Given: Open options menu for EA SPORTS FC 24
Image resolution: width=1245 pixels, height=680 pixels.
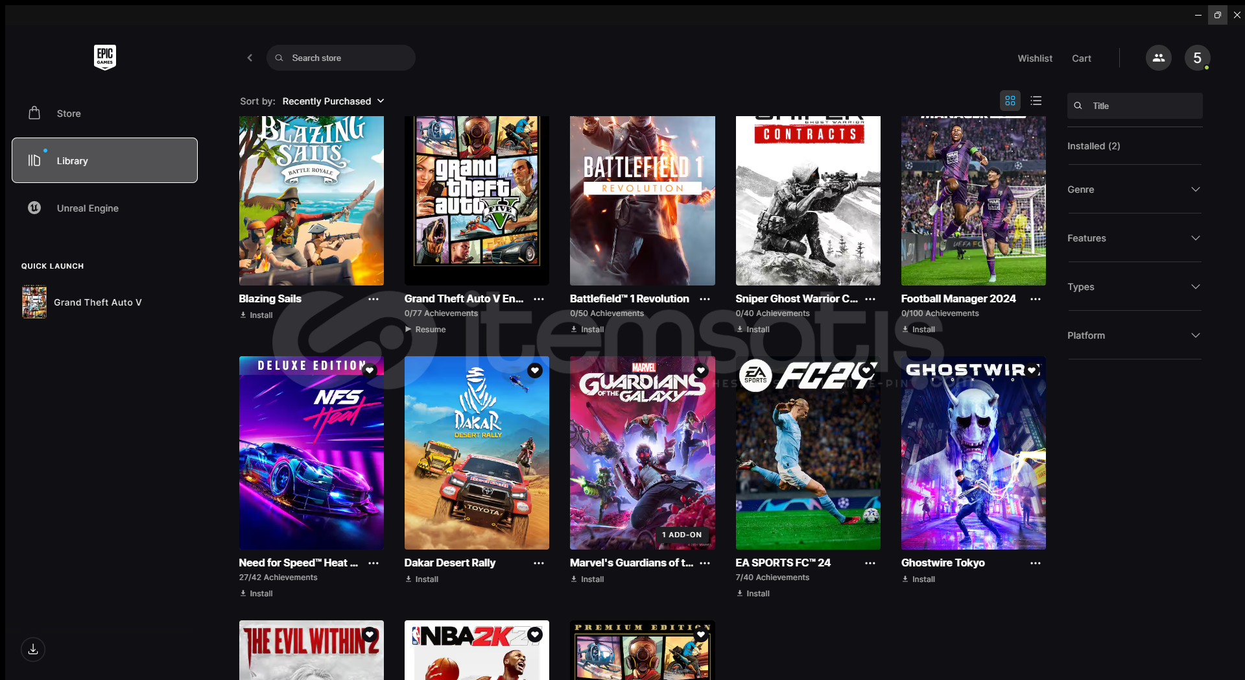Looking at the screenshot, I should click(x=870, y=563).
